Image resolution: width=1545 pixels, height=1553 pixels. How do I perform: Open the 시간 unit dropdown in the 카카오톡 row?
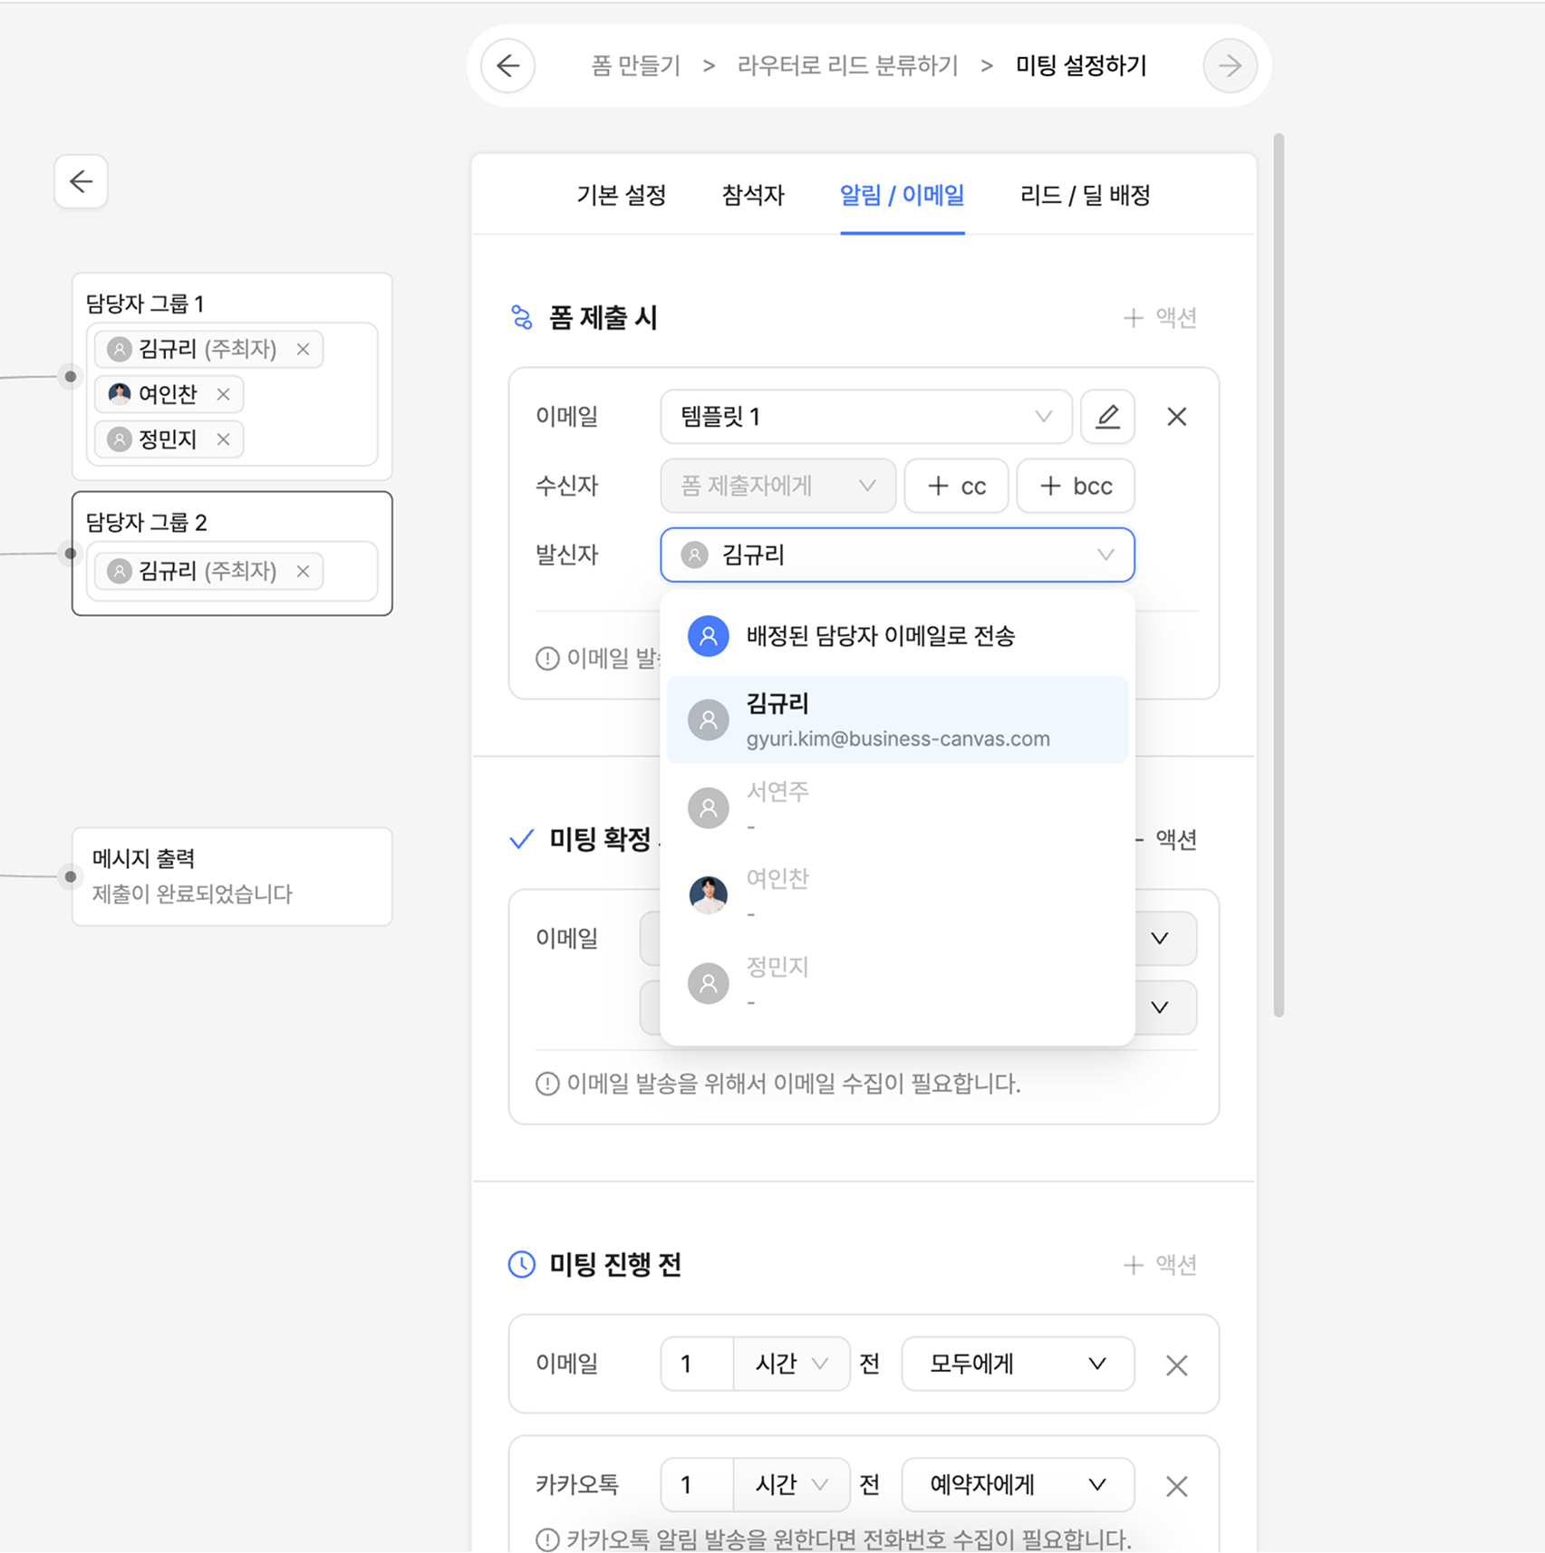(x=792, y=1485)
